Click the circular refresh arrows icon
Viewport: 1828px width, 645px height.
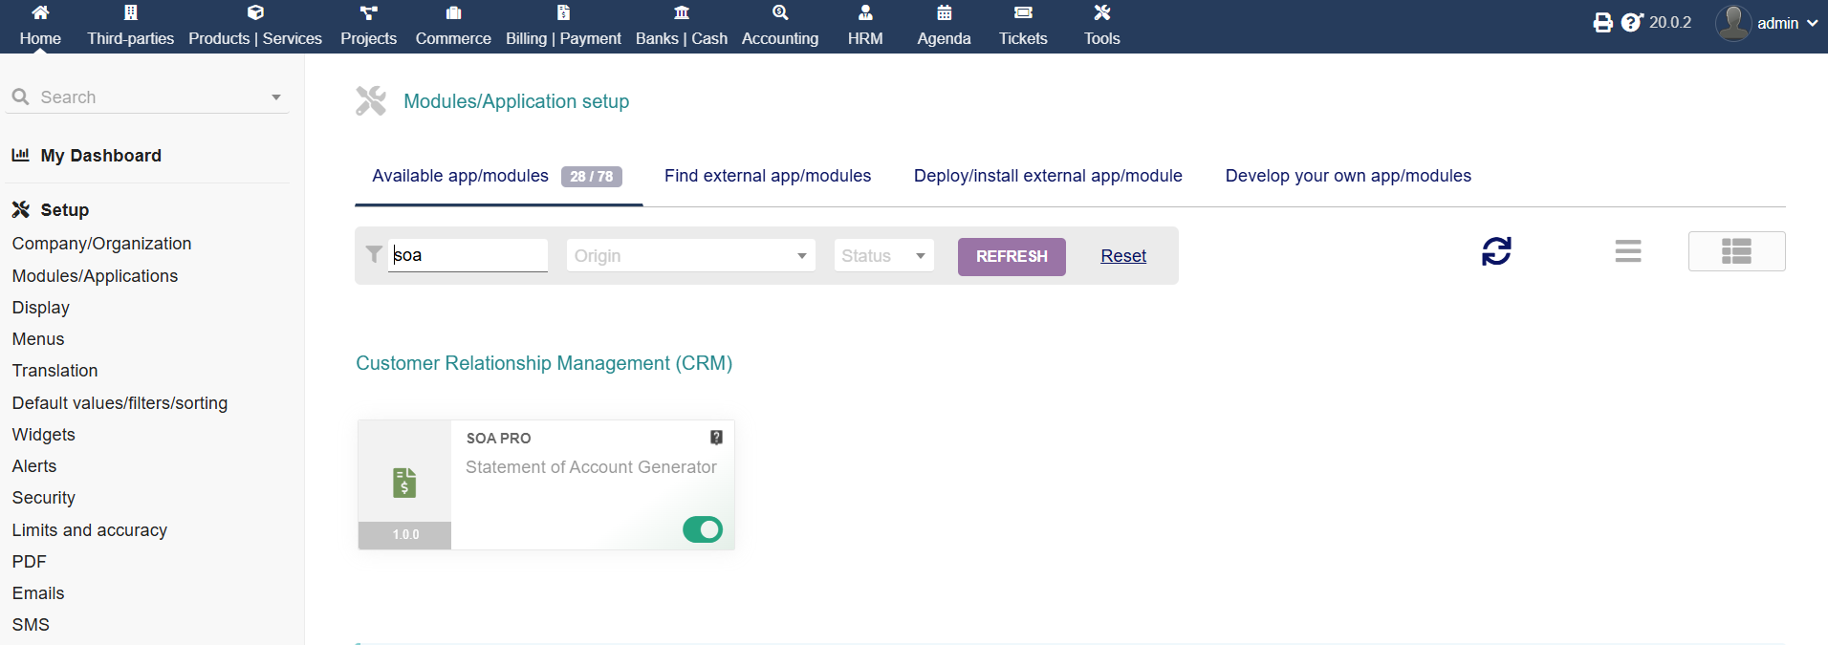(x=1496, y=251)
